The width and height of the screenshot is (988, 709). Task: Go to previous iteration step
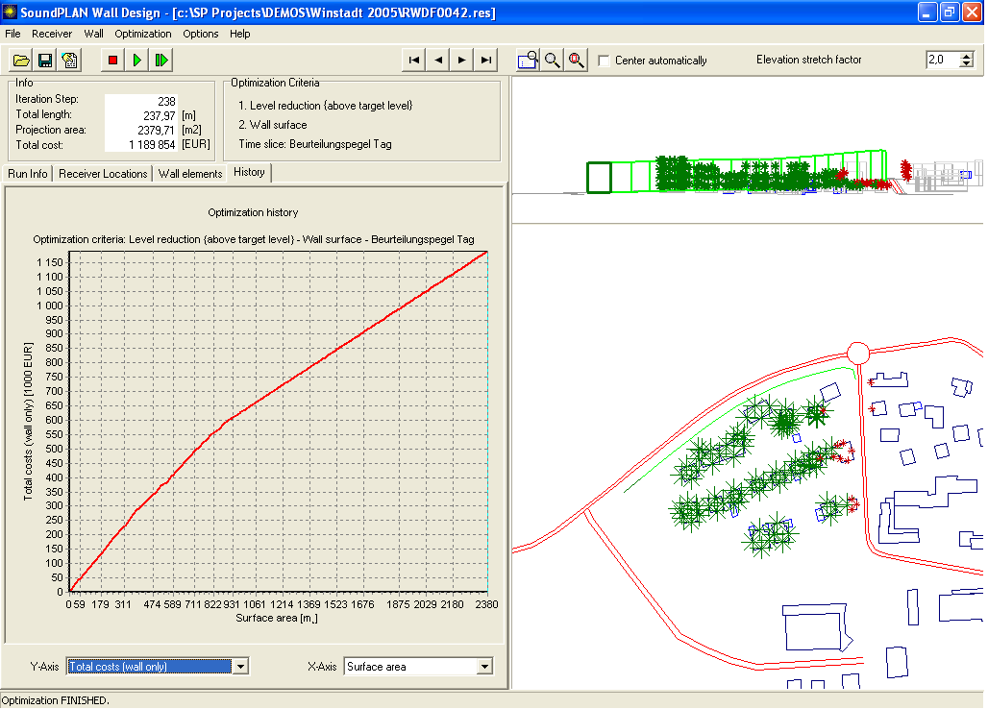pyautogui.click(x=438, y=61)
